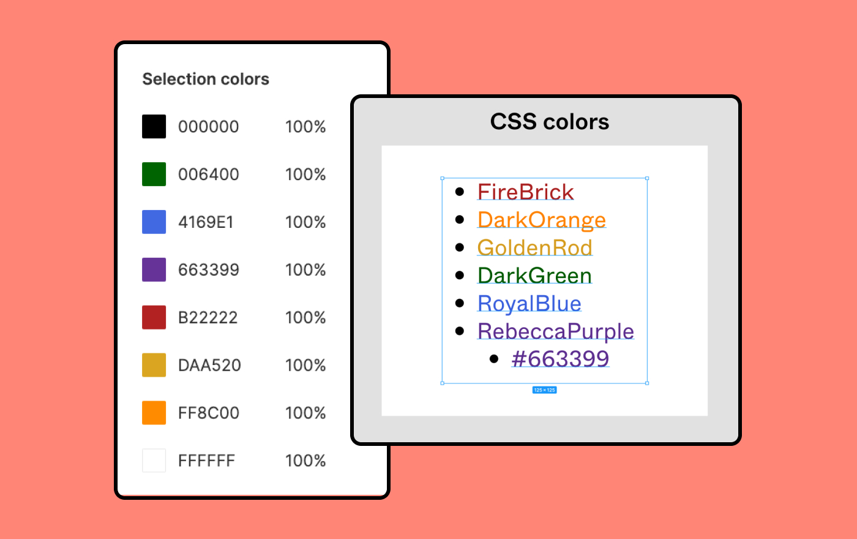Viewport: 857px width, 539px height.
Task: Visit the RoyalBlue link
Action: [530, 303]
